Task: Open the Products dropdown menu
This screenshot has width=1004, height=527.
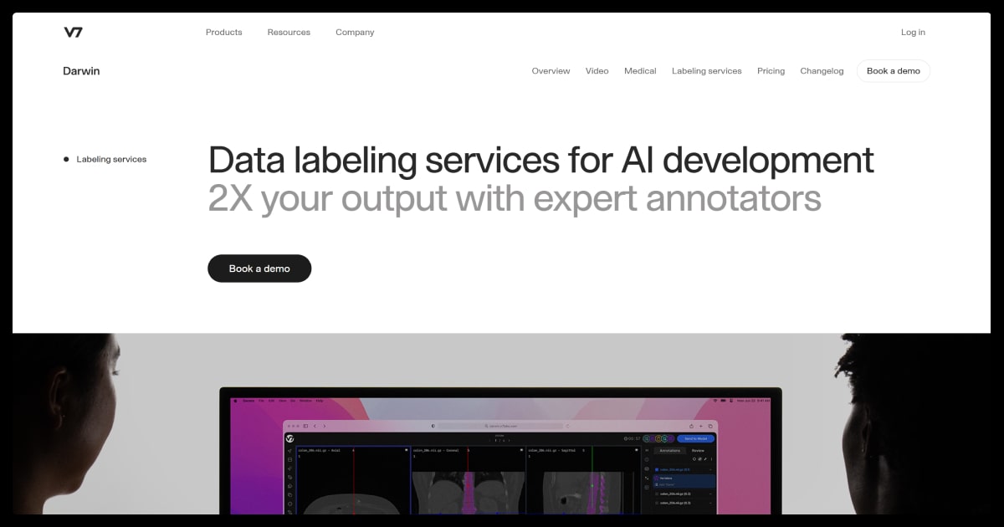Action: (x=223, y=33)
